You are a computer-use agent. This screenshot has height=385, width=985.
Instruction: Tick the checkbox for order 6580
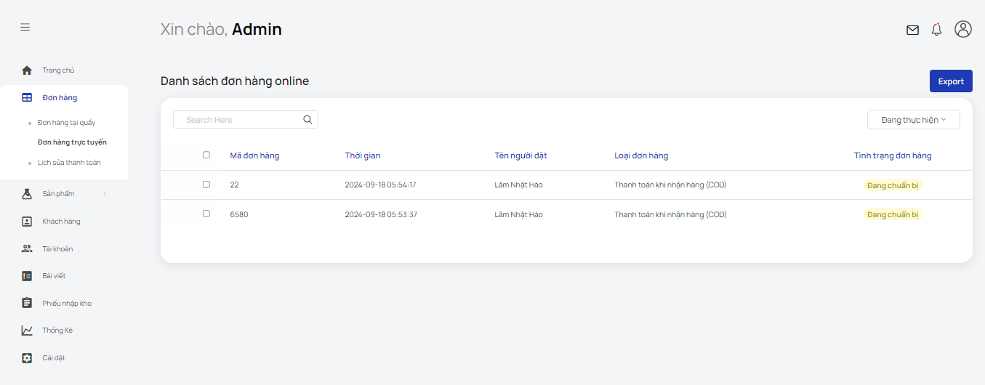(206, 214)
